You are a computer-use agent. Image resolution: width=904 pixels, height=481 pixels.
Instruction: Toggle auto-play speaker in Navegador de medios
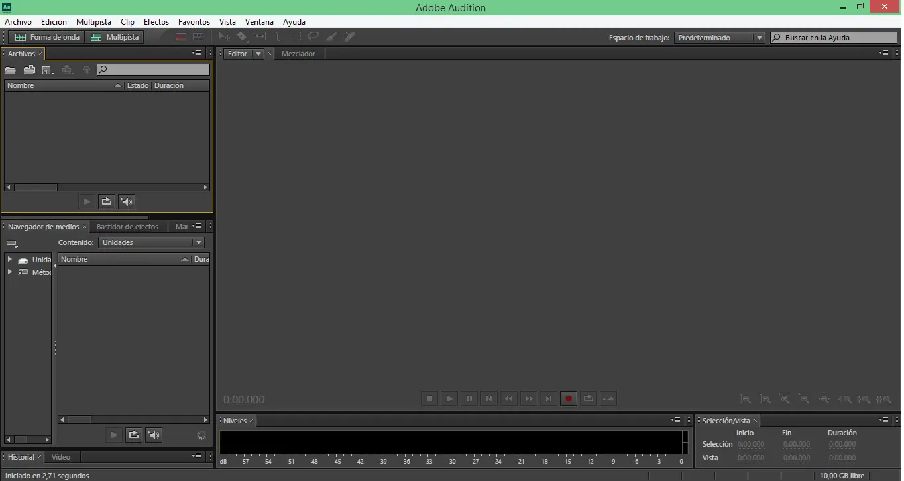[154, 435]
